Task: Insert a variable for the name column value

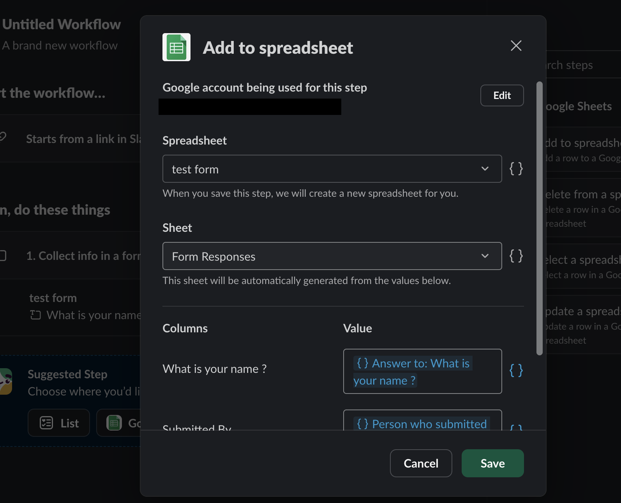Action: (516, 370)
